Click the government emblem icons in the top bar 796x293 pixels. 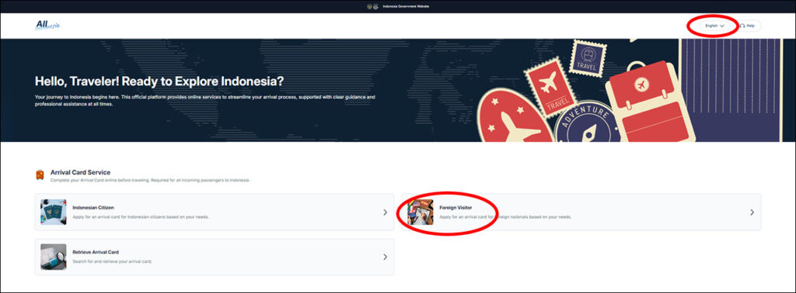(372, 6)
